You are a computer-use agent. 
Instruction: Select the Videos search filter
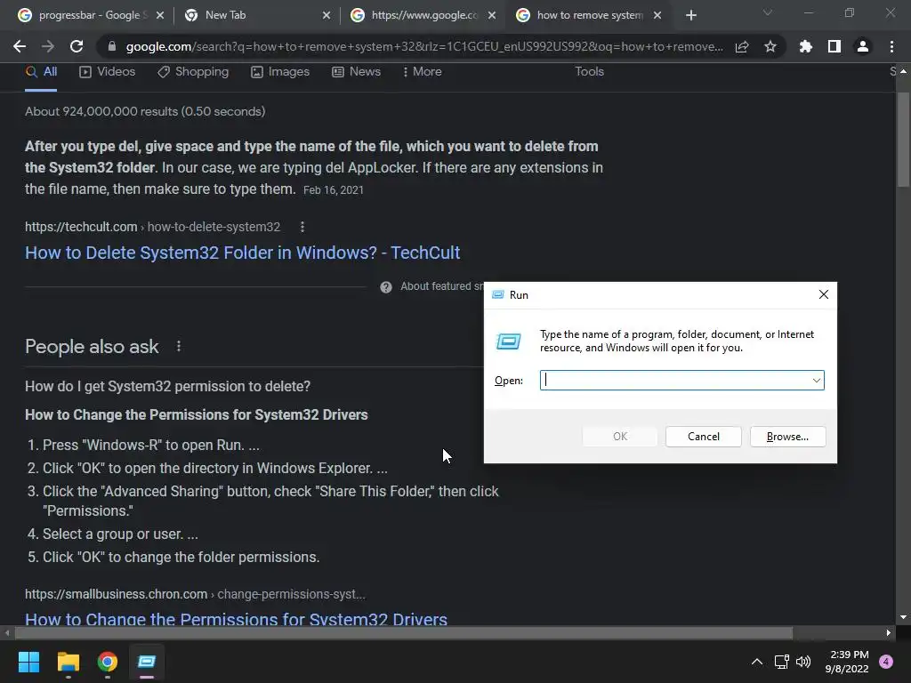point(108,72)
